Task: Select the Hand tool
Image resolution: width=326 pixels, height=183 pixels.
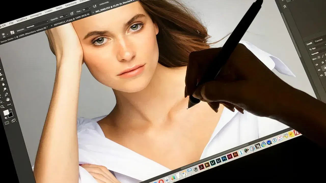Action: tap(8, 99)
